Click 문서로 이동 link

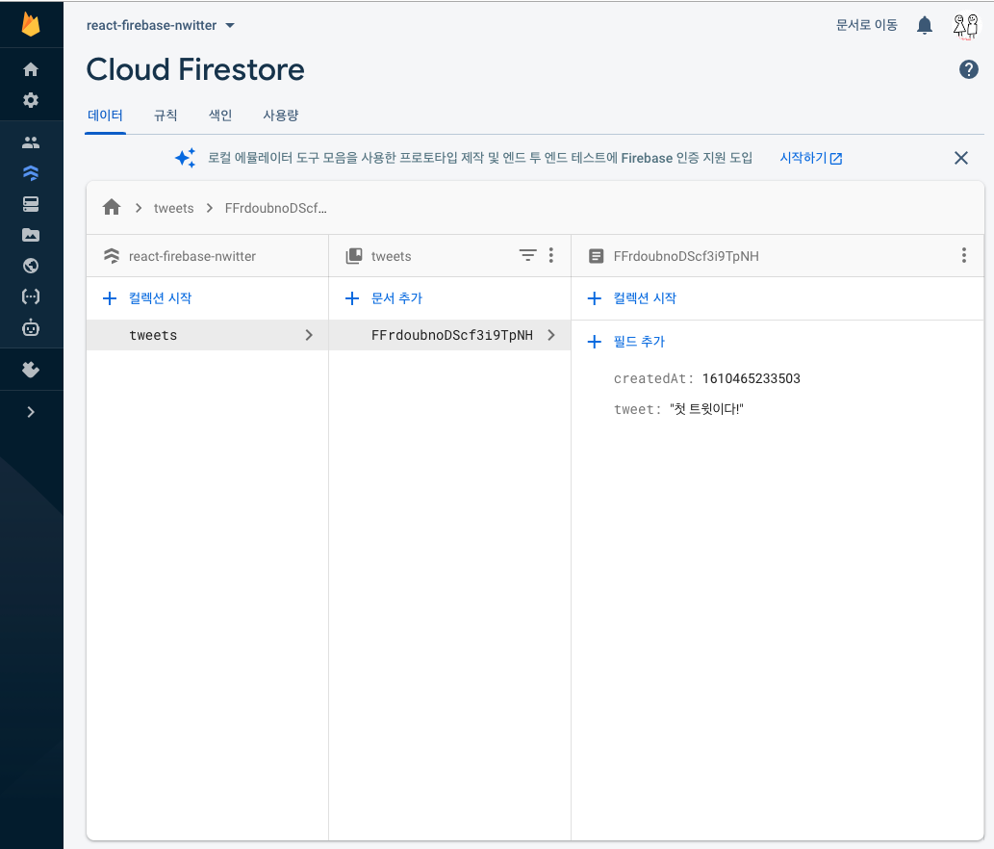tap(867, 25)
